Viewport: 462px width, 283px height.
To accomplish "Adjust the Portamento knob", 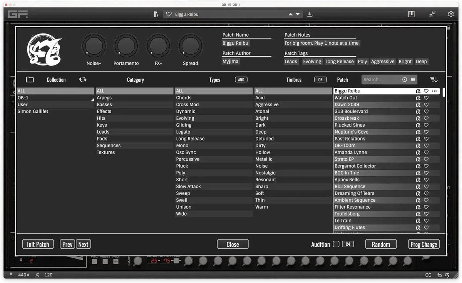I will pyautogui.click(x=126, y=47).
